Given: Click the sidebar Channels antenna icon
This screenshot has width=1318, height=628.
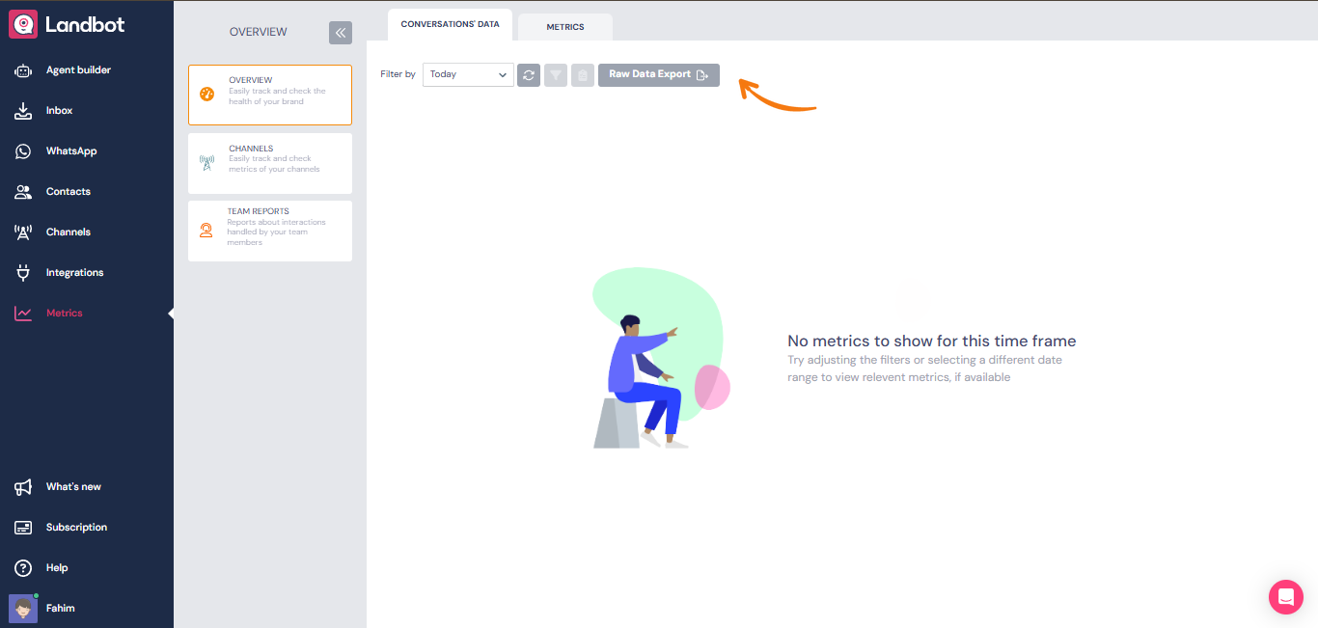Looking at the screenshot, I should [23, 232].
